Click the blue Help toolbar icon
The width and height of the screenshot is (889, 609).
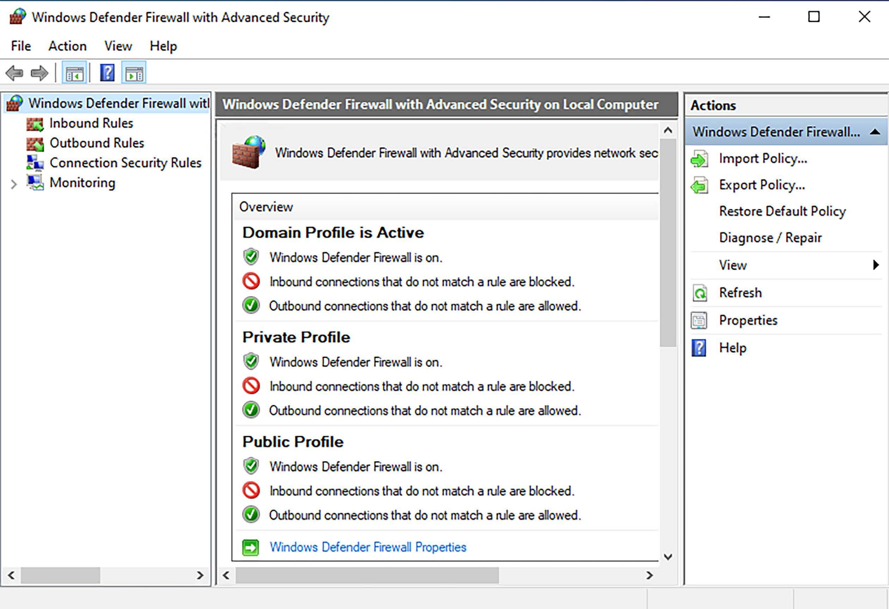107,73
